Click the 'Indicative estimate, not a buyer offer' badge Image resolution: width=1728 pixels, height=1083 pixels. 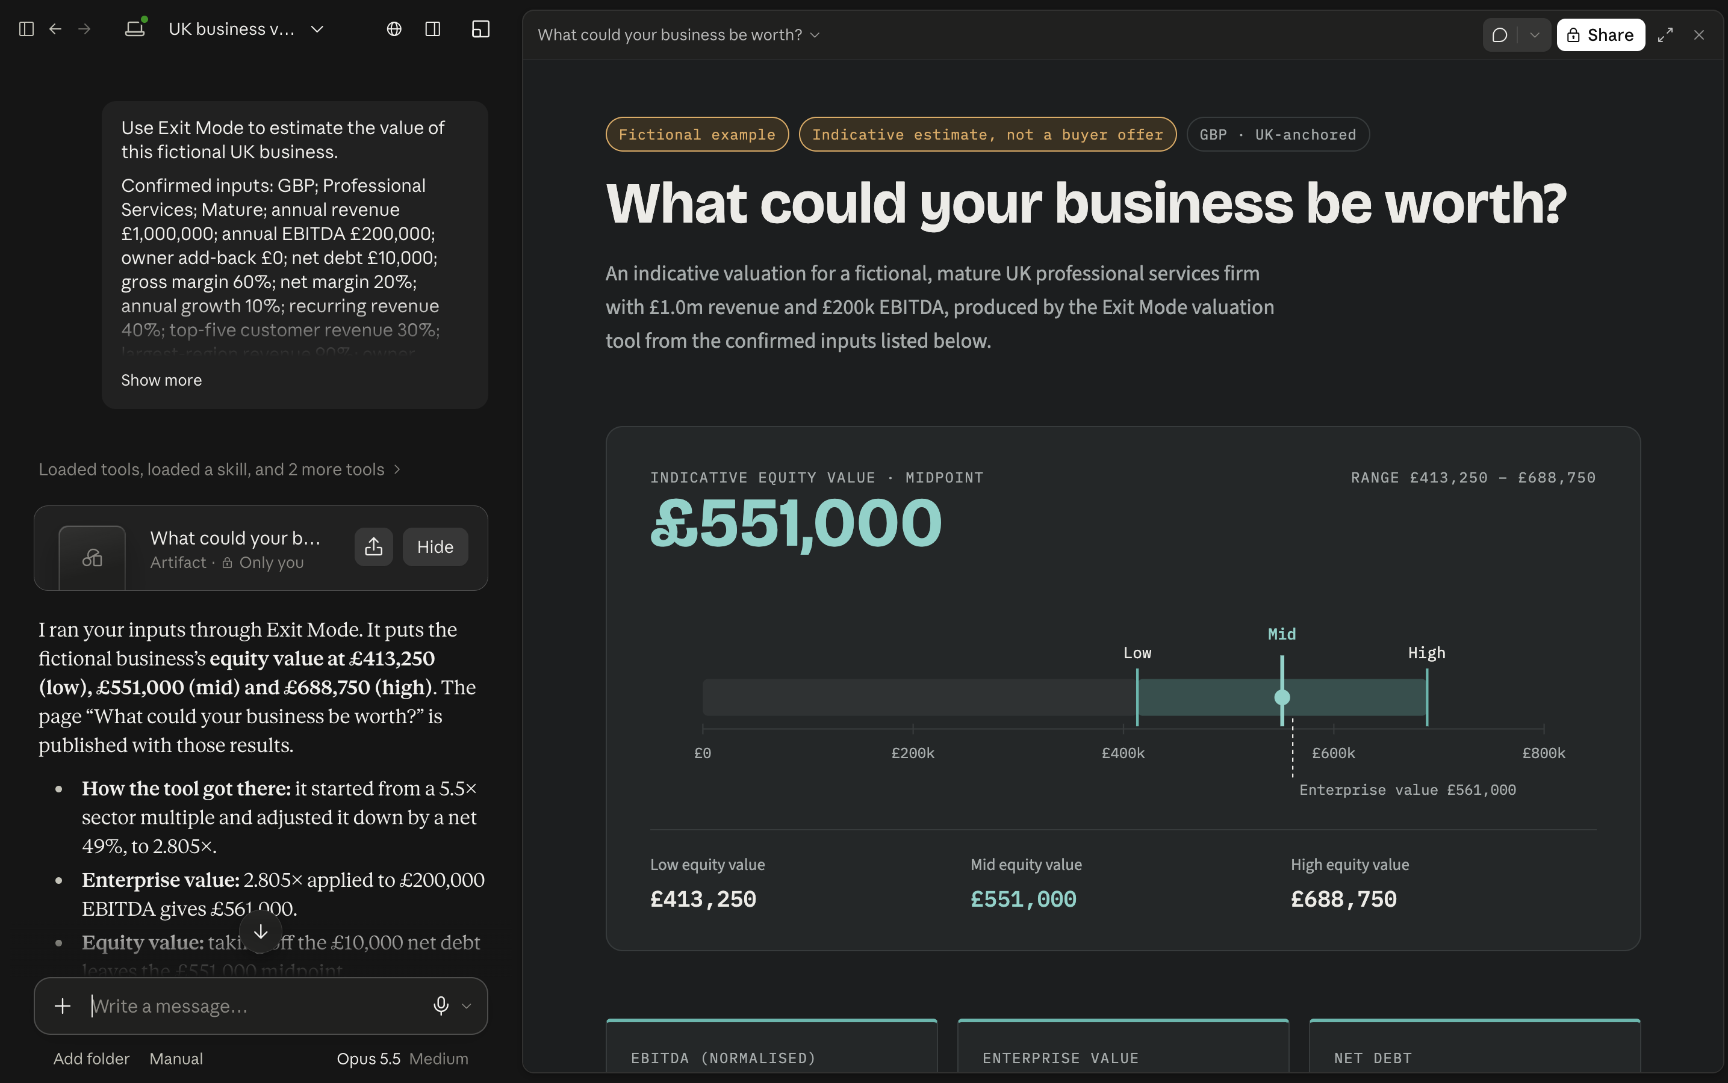tap(987, 134)
